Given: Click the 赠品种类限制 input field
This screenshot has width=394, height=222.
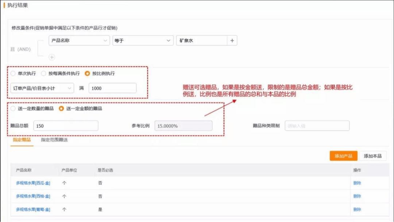Looking at the screenshot, I should [x=317, y=126].
